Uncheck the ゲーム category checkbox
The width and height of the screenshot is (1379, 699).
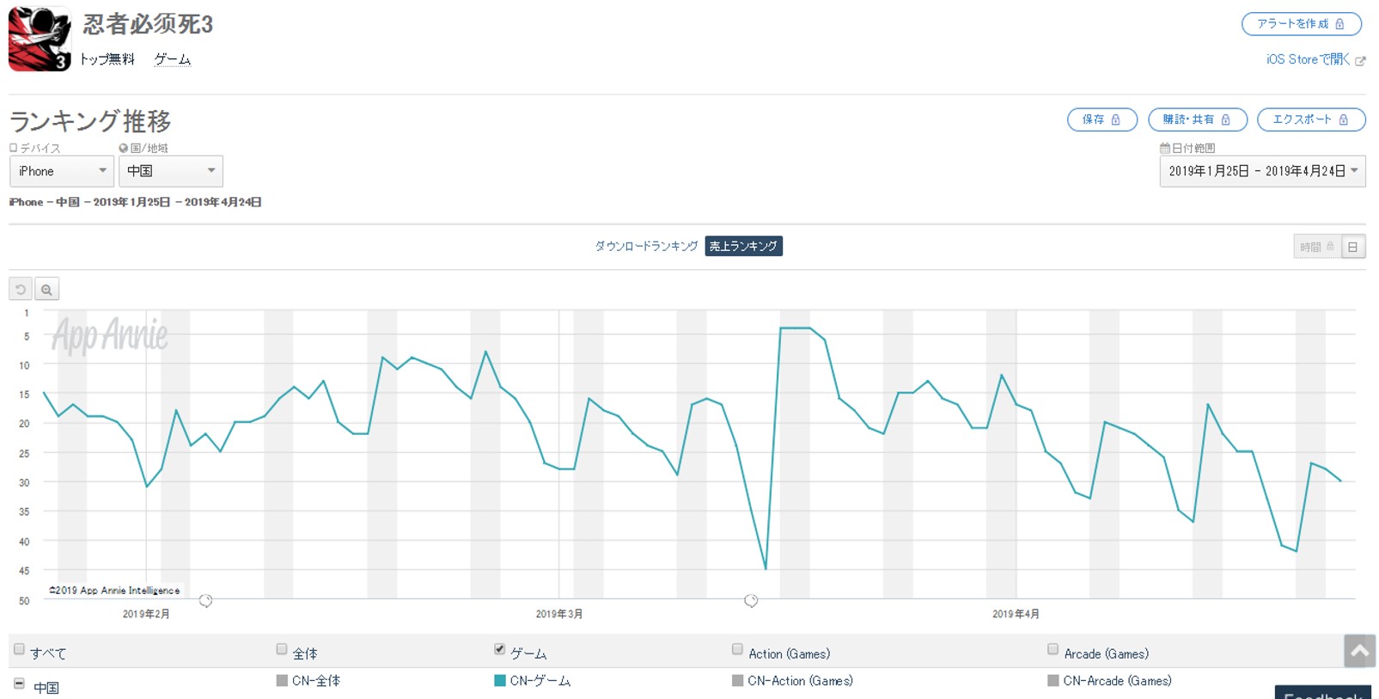[499, 649]
